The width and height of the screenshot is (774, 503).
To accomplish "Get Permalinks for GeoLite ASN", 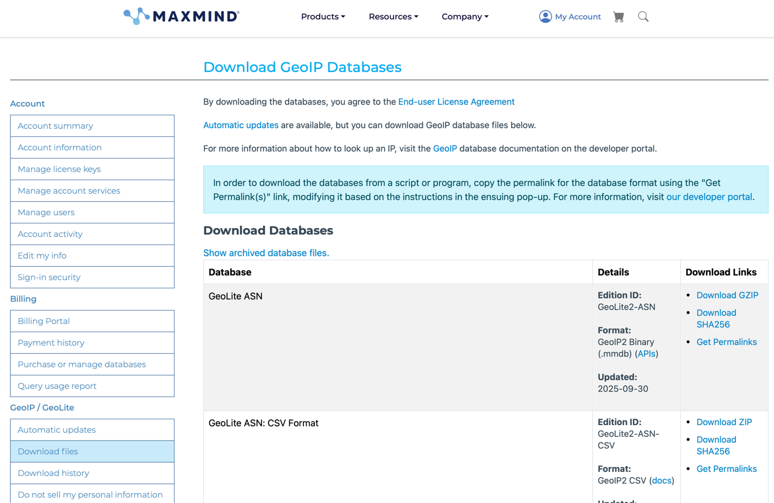I will (727, 342).
